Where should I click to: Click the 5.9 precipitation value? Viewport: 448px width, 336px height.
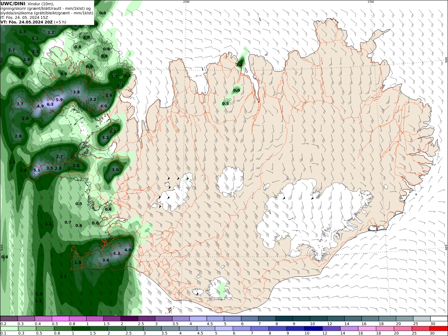59,100
